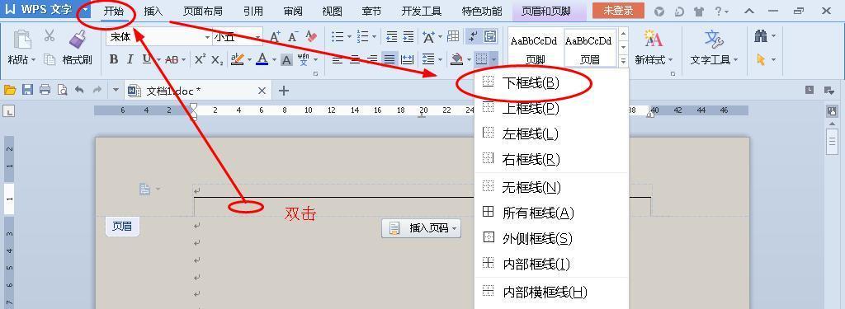
Task: Increase font size with A+ icon
Action: (275, 36)
